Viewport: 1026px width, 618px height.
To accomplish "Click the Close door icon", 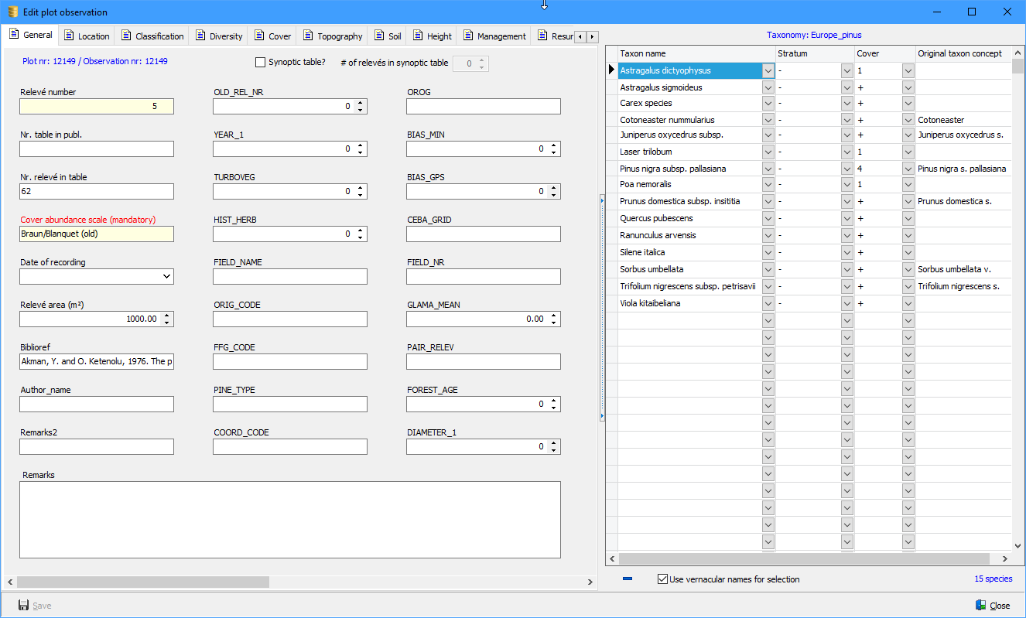I will pyautogui.click(x=981, y=606).
